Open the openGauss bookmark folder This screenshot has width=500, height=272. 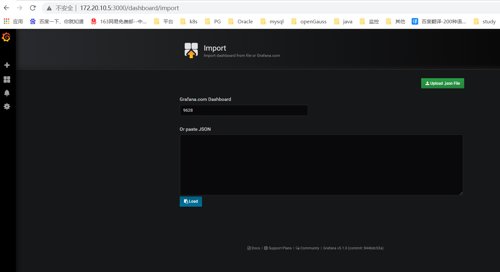tap(309, 21)
